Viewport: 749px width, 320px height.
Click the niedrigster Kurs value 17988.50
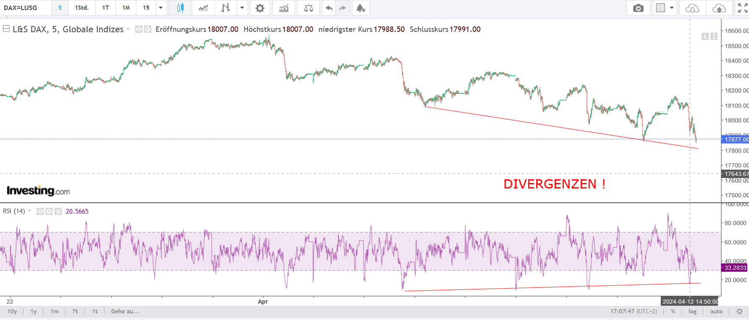click(389, 29)
